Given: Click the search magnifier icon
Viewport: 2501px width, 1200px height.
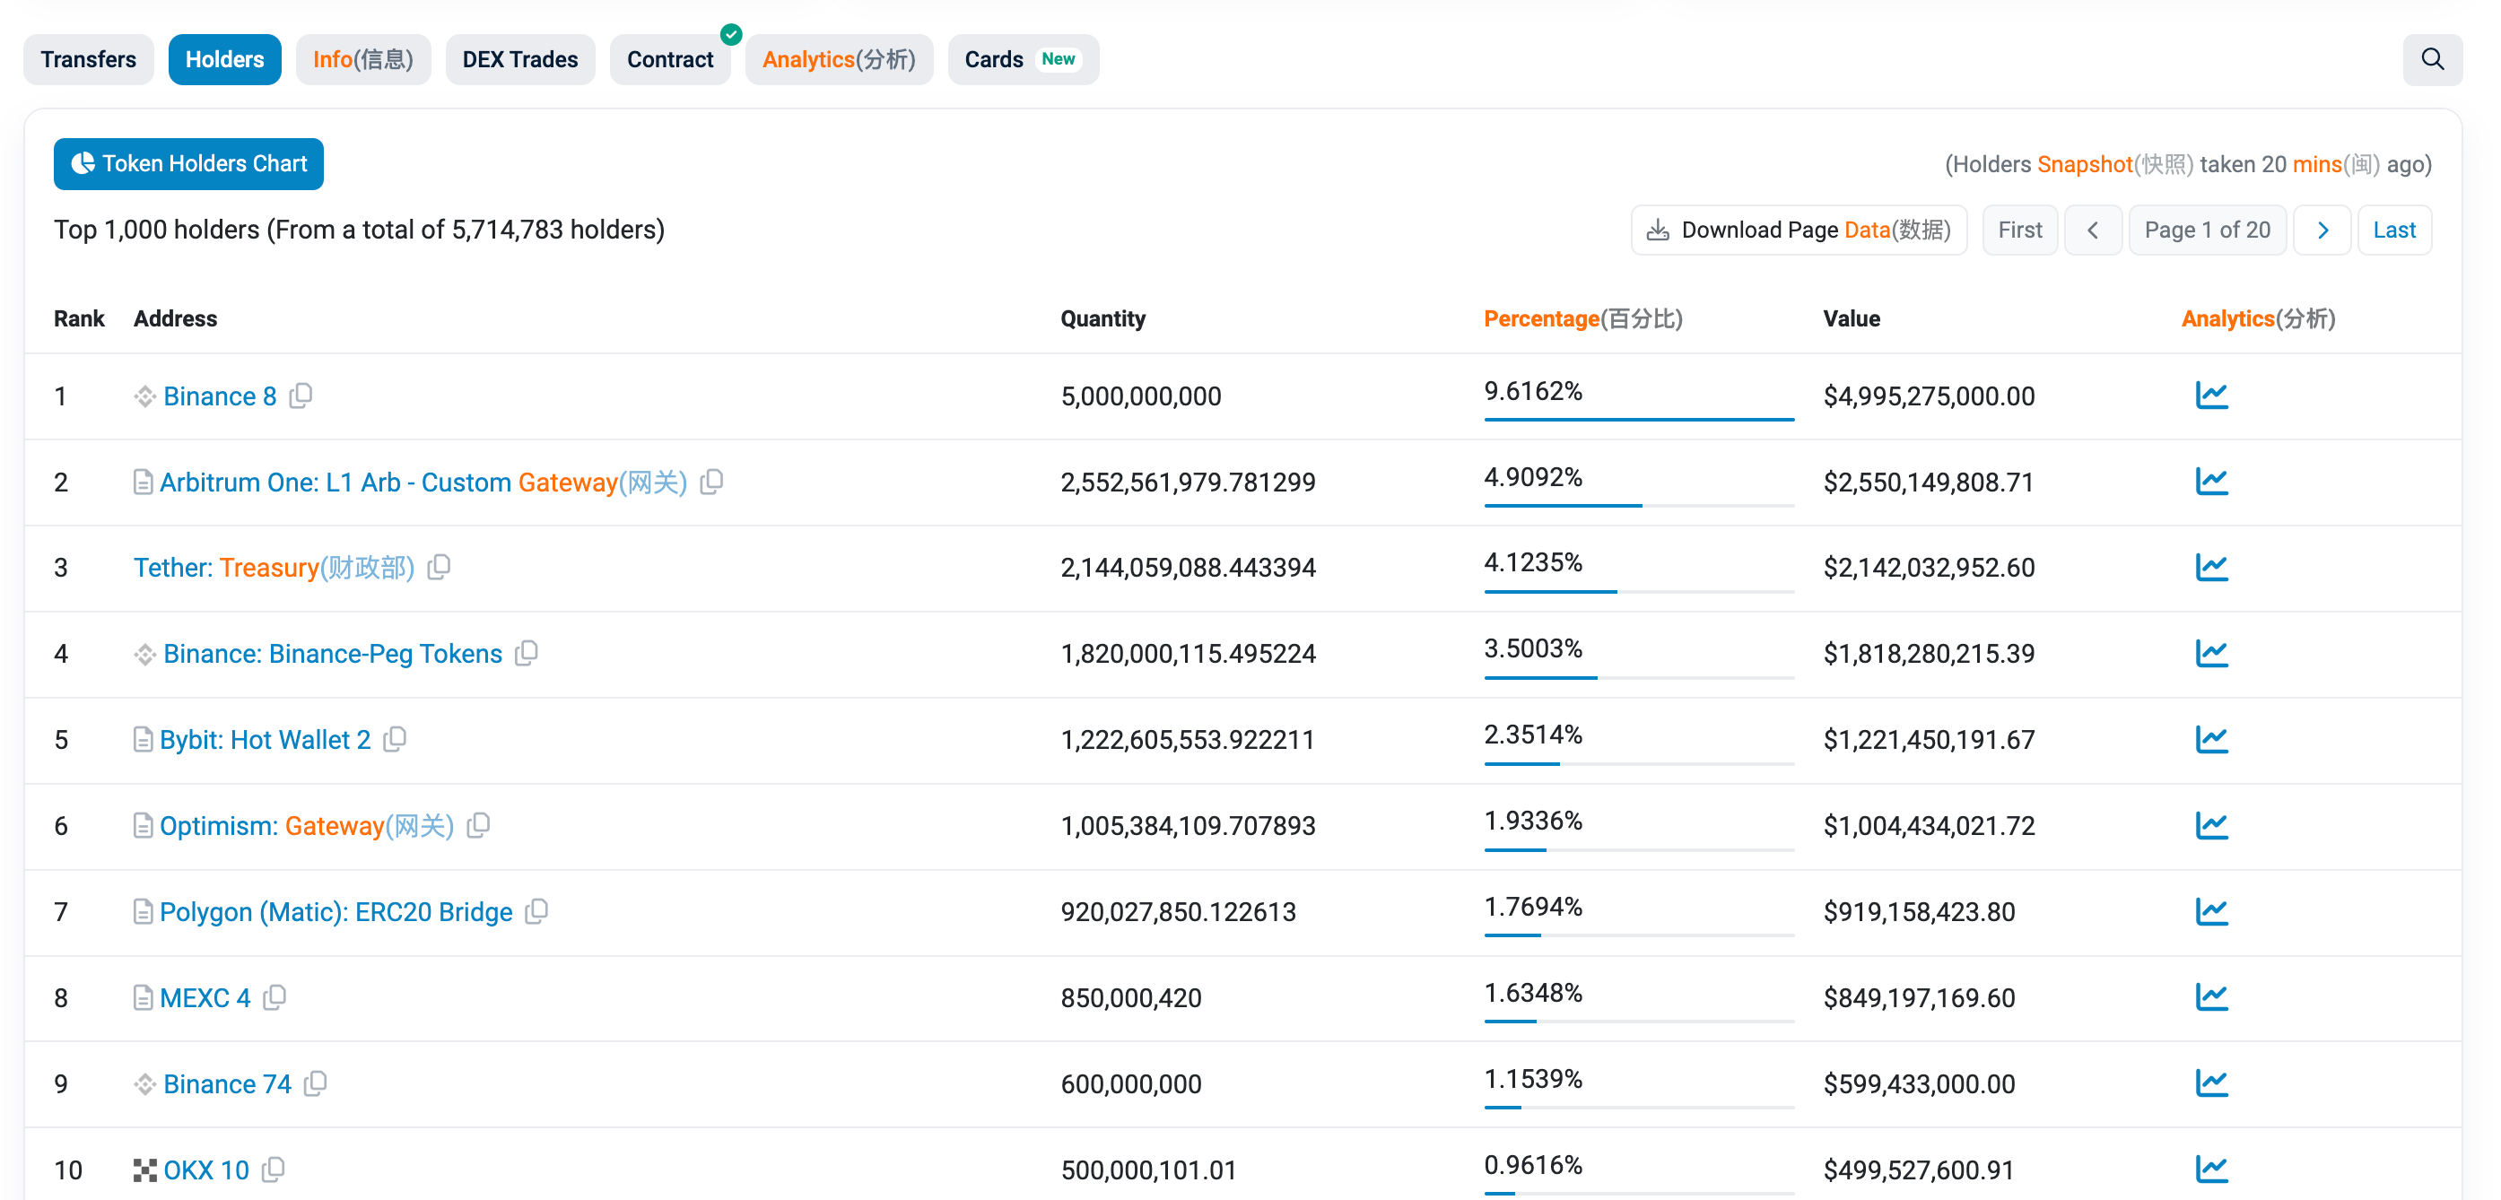Looking at the screenshot, I should (x=2431, y=59).
